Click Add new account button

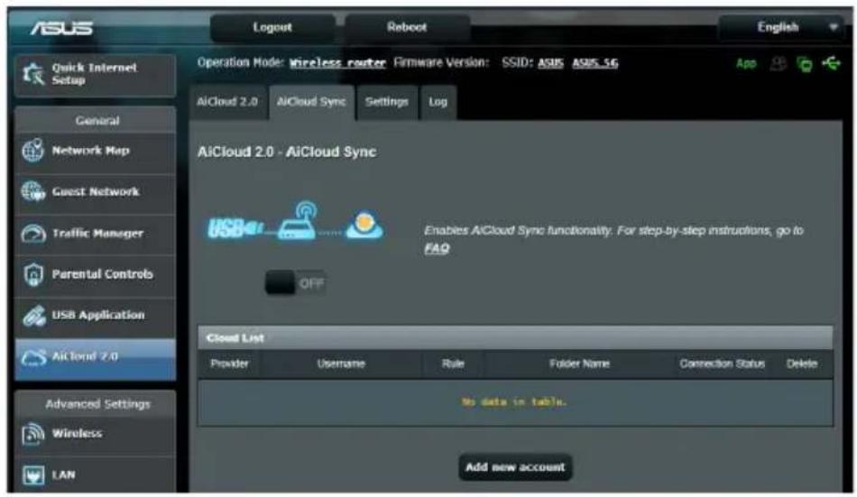515,467
